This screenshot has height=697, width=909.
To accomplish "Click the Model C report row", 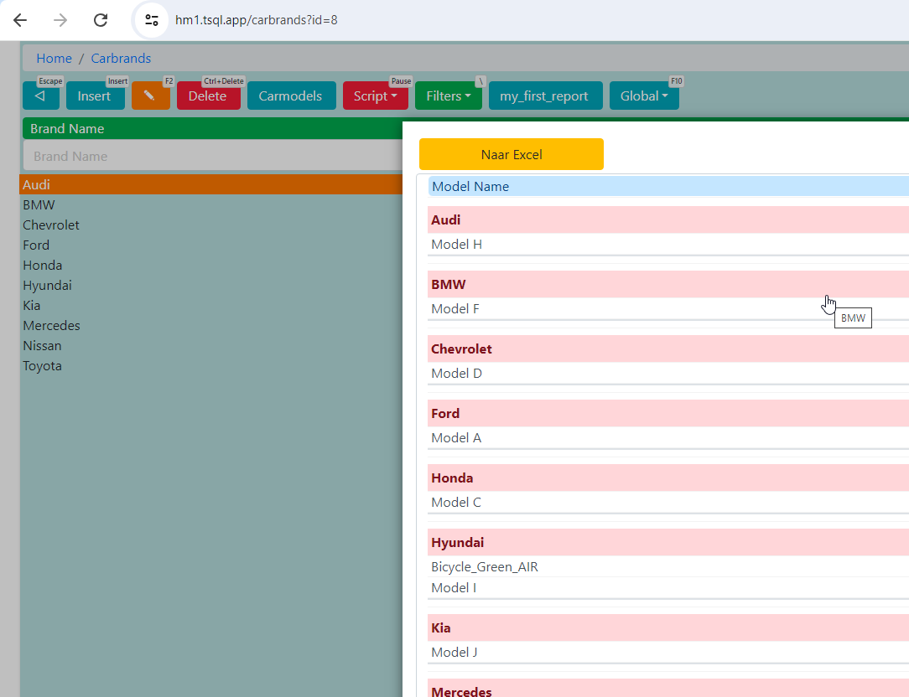I will 668,503.
